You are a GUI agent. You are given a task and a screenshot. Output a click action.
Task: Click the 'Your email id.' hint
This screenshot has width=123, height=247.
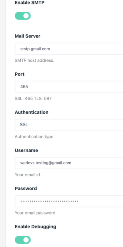point(28,175)
